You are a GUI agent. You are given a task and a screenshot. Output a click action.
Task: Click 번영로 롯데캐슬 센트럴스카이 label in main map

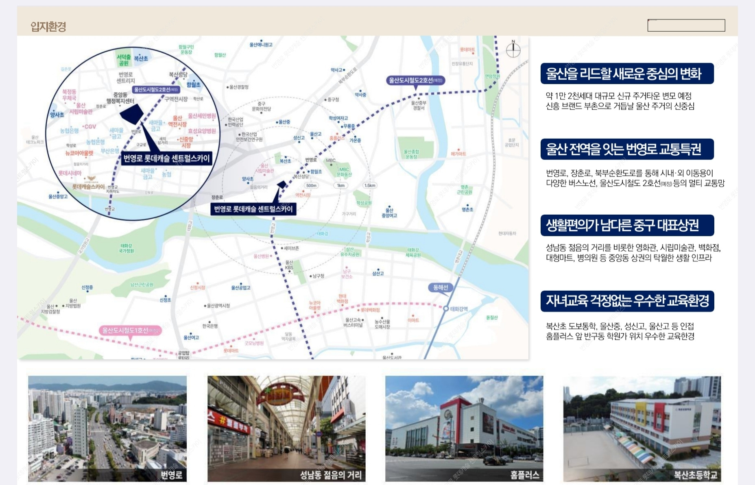(x=253, y=209)
